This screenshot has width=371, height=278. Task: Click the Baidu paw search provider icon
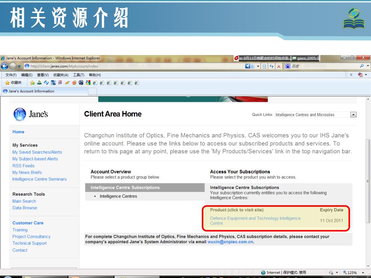click(287, 66)
